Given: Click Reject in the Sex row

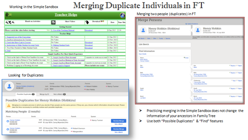Looking at the screenshot, I should click(240, 66).
